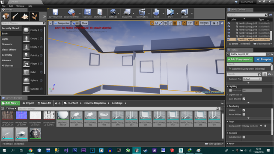The width and height of the screenshot is (274, 154).
Task: Toggle Override lightmap checkbox
Action: click(230, 90)
